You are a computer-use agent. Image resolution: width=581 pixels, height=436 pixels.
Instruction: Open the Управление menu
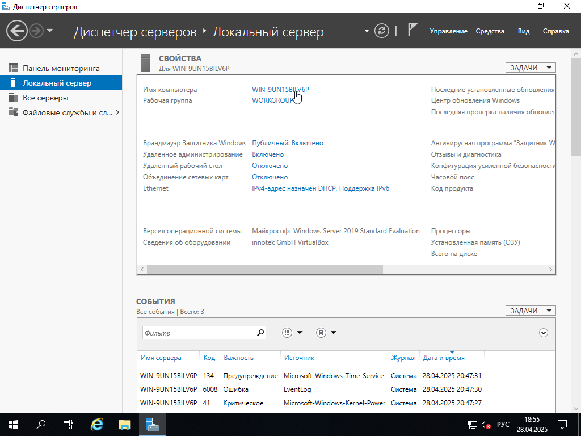[x=448, y=31]
